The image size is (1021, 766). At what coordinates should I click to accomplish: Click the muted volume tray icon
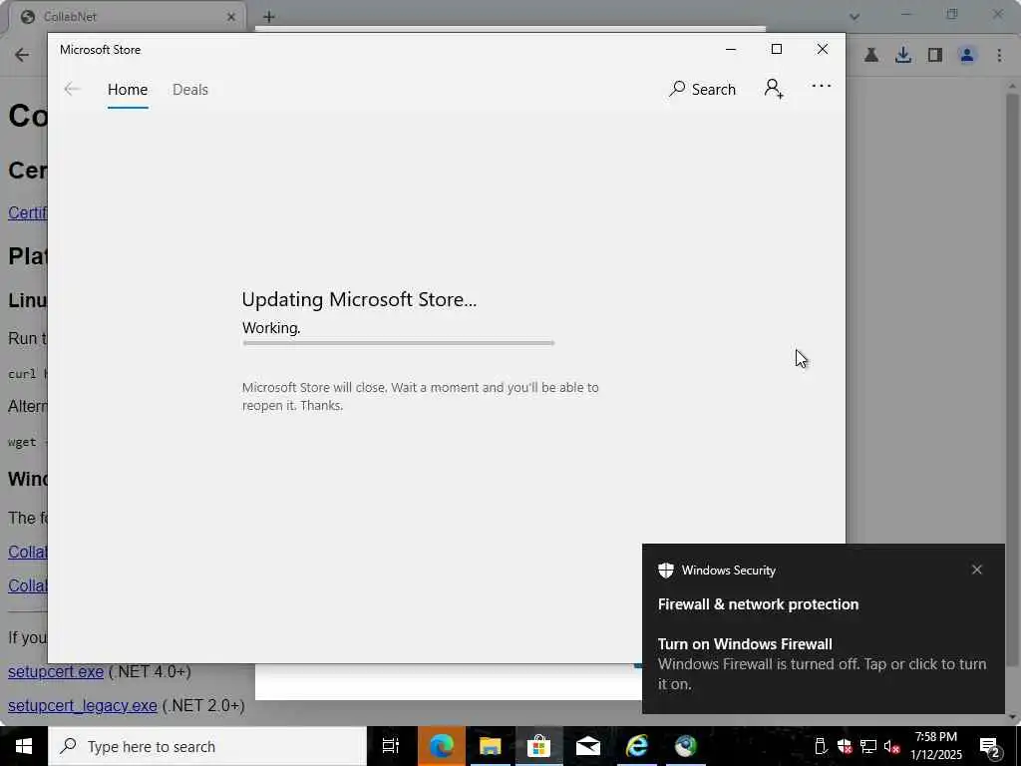[892, 746]
